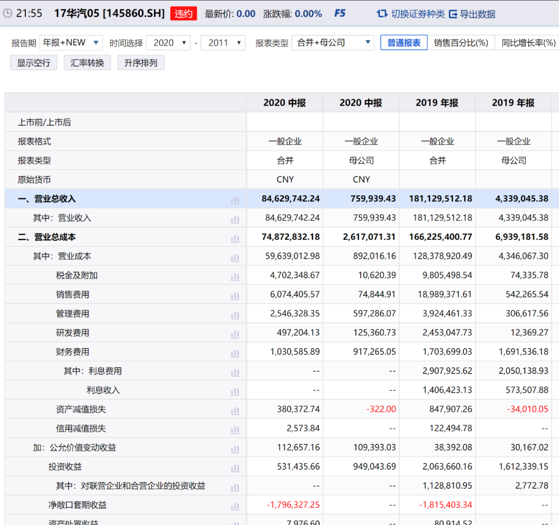
Task: Show trend chart for 研发费用 row
Action: (x=235, y=334)
